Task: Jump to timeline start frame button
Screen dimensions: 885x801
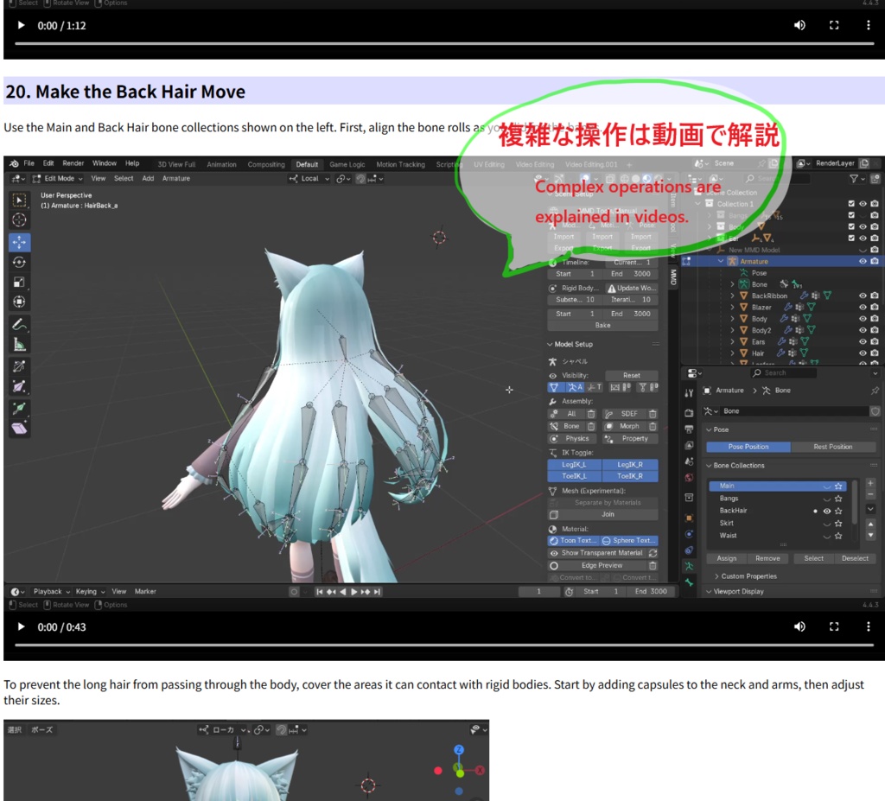Action: click(x=320, y=592)
